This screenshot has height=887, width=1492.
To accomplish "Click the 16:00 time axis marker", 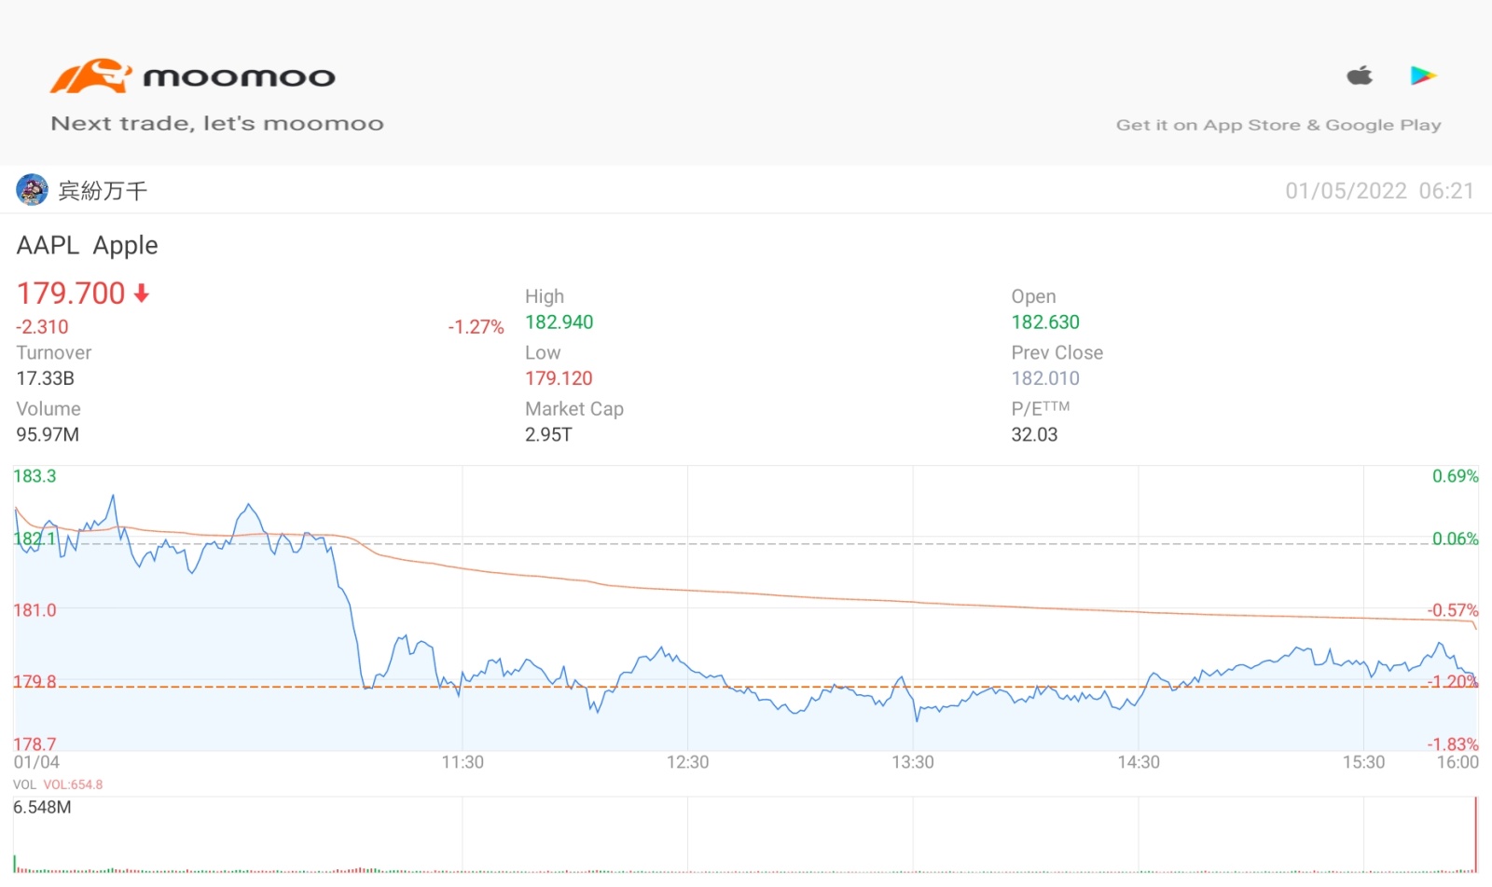I will pos(1457,762).
